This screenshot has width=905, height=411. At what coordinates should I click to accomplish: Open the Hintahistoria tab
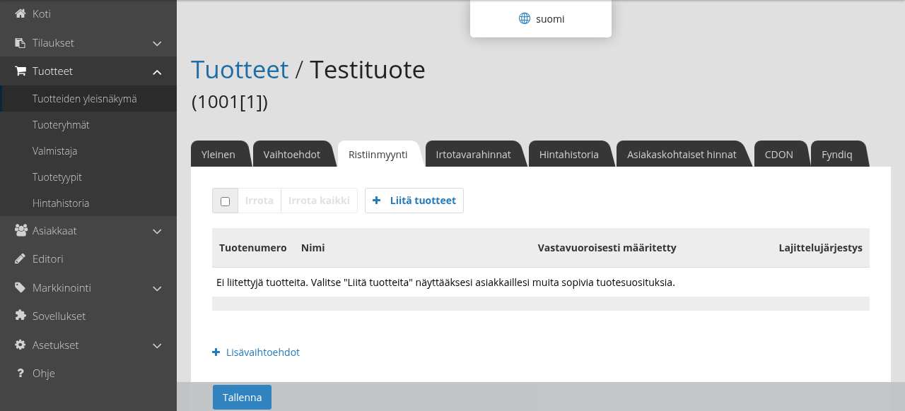tap(568, 154)
